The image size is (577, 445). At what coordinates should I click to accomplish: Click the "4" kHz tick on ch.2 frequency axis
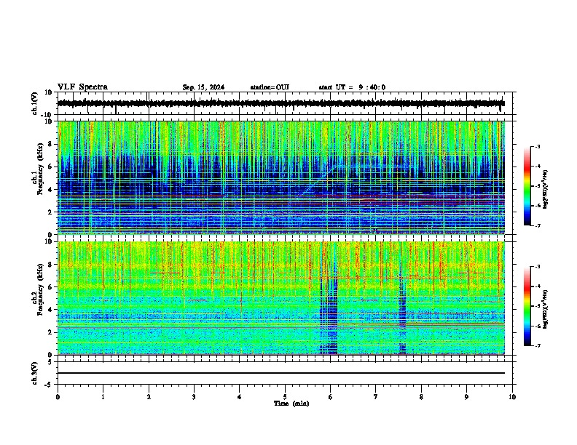51,310
